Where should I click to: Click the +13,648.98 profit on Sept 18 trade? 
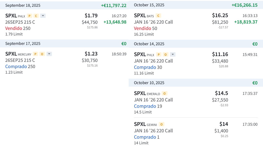tap(115, 22)
